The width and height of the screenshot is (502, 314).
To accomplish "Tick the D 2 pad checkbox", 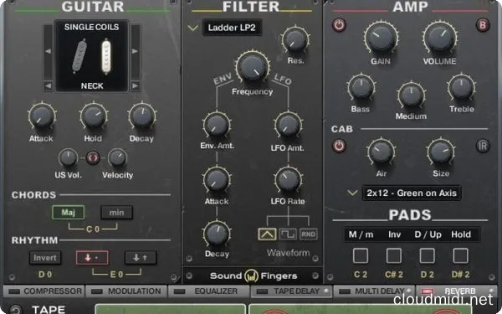I will pos(427,255).
